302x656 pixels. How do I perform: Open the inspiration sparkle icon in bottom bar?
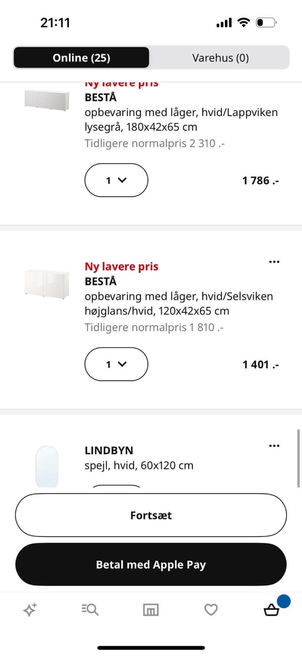click(30, 610)
